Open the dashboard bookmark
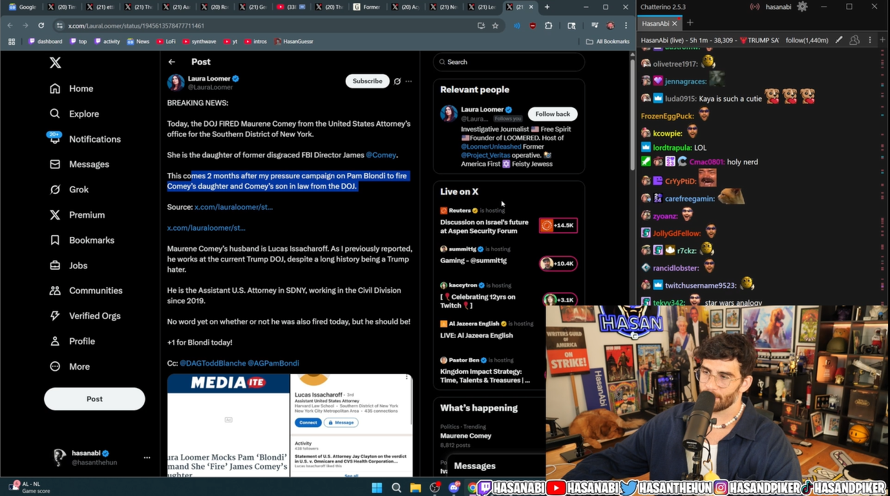The width and height of the screenshot is (890, 496). [x=45, y=41]
